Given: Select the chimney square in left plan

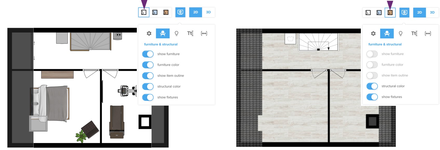Looking at the screenshot, I should (145, 122).
